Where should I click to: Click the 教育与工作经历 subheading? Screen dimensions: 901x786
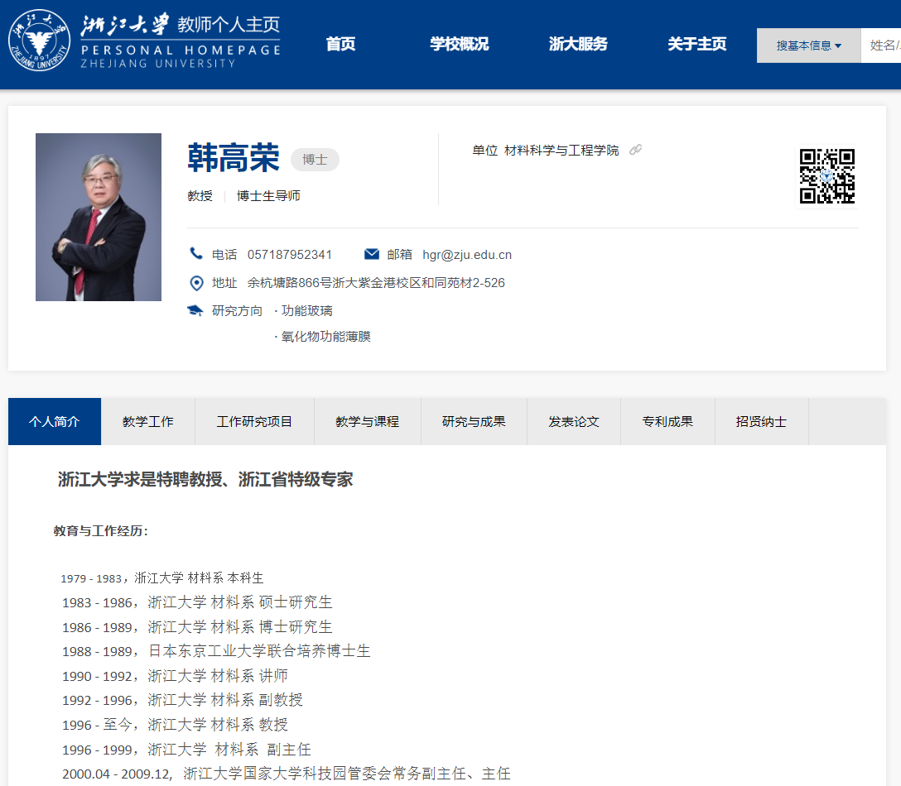(x=100, y=531)
